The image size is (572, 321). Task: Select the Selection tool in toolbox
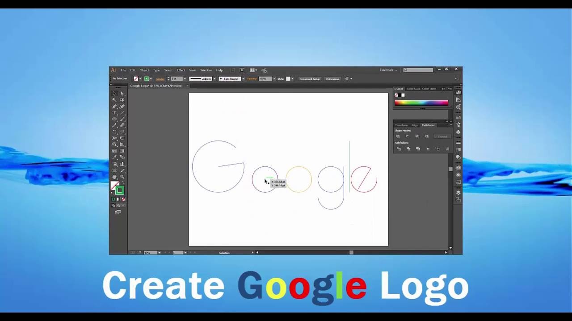pos(114,94)
